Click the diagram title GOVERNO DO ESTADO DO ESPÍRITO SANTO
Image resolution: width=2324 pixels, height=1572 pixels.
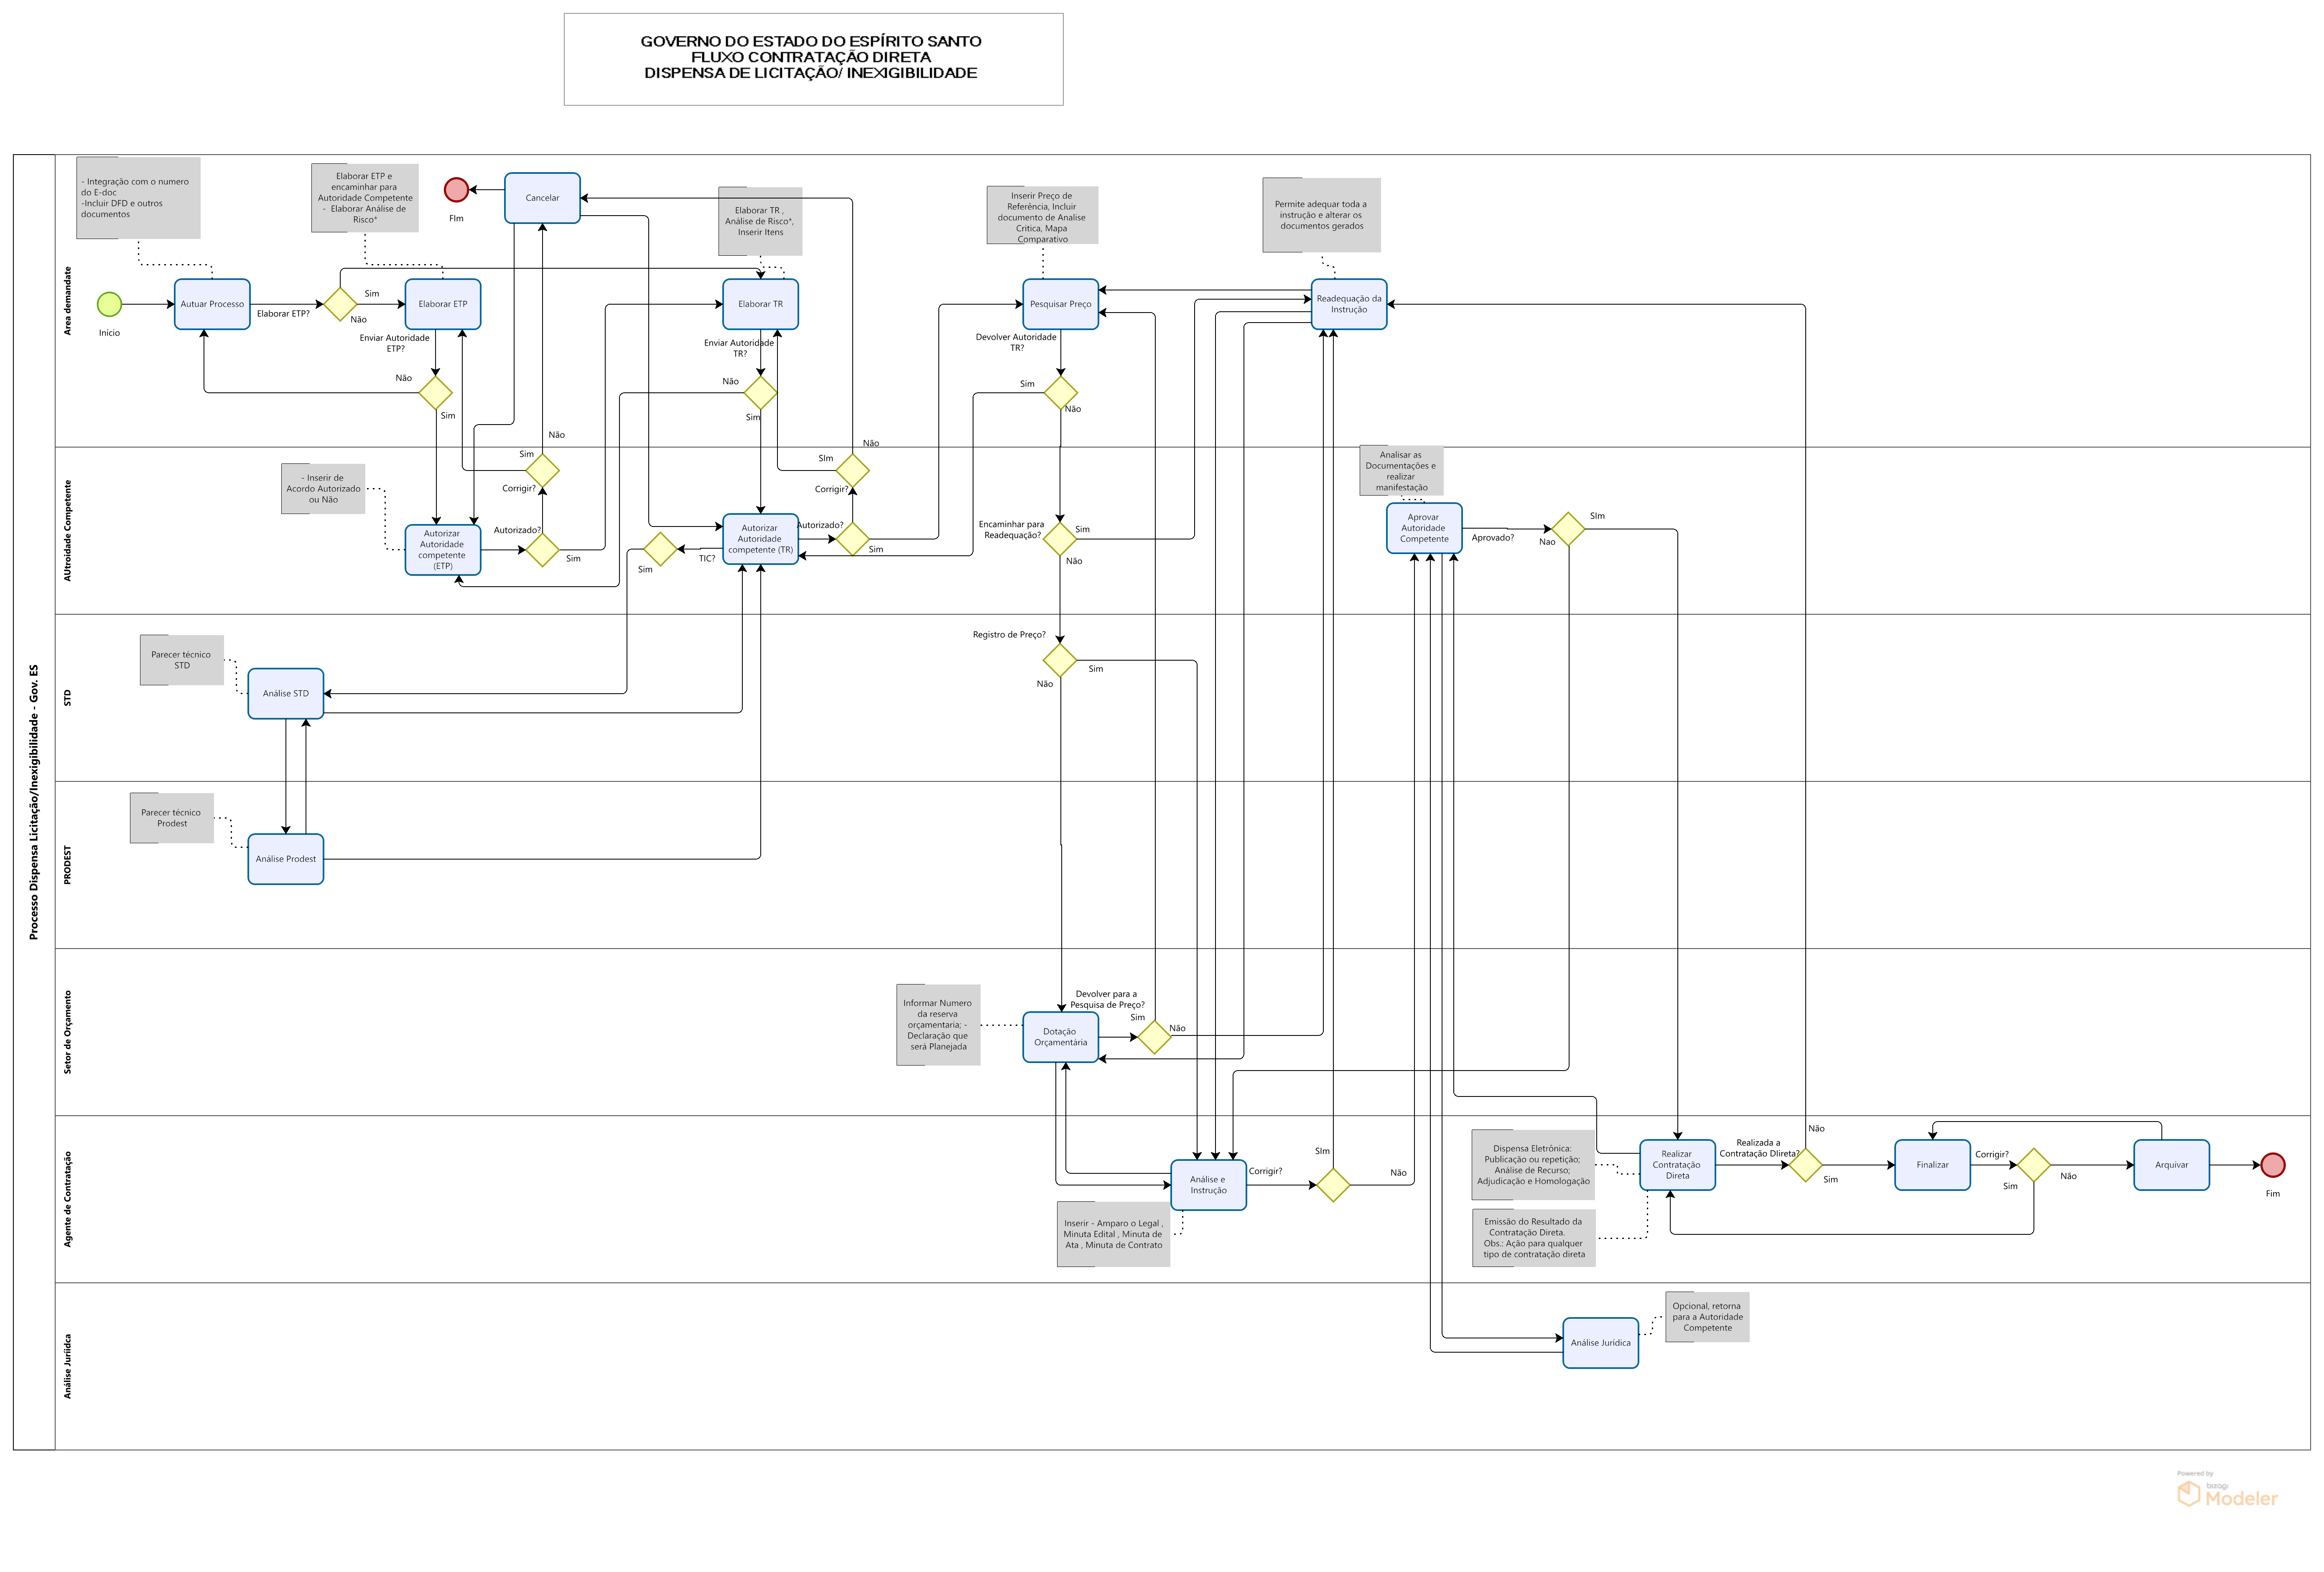pos(811,41)
